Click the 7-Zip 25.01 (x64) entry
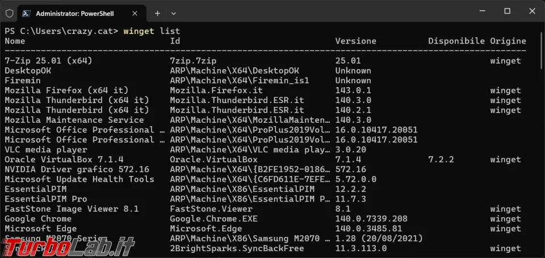Screen dimensions: 545x258 click(x=48, y=61)
